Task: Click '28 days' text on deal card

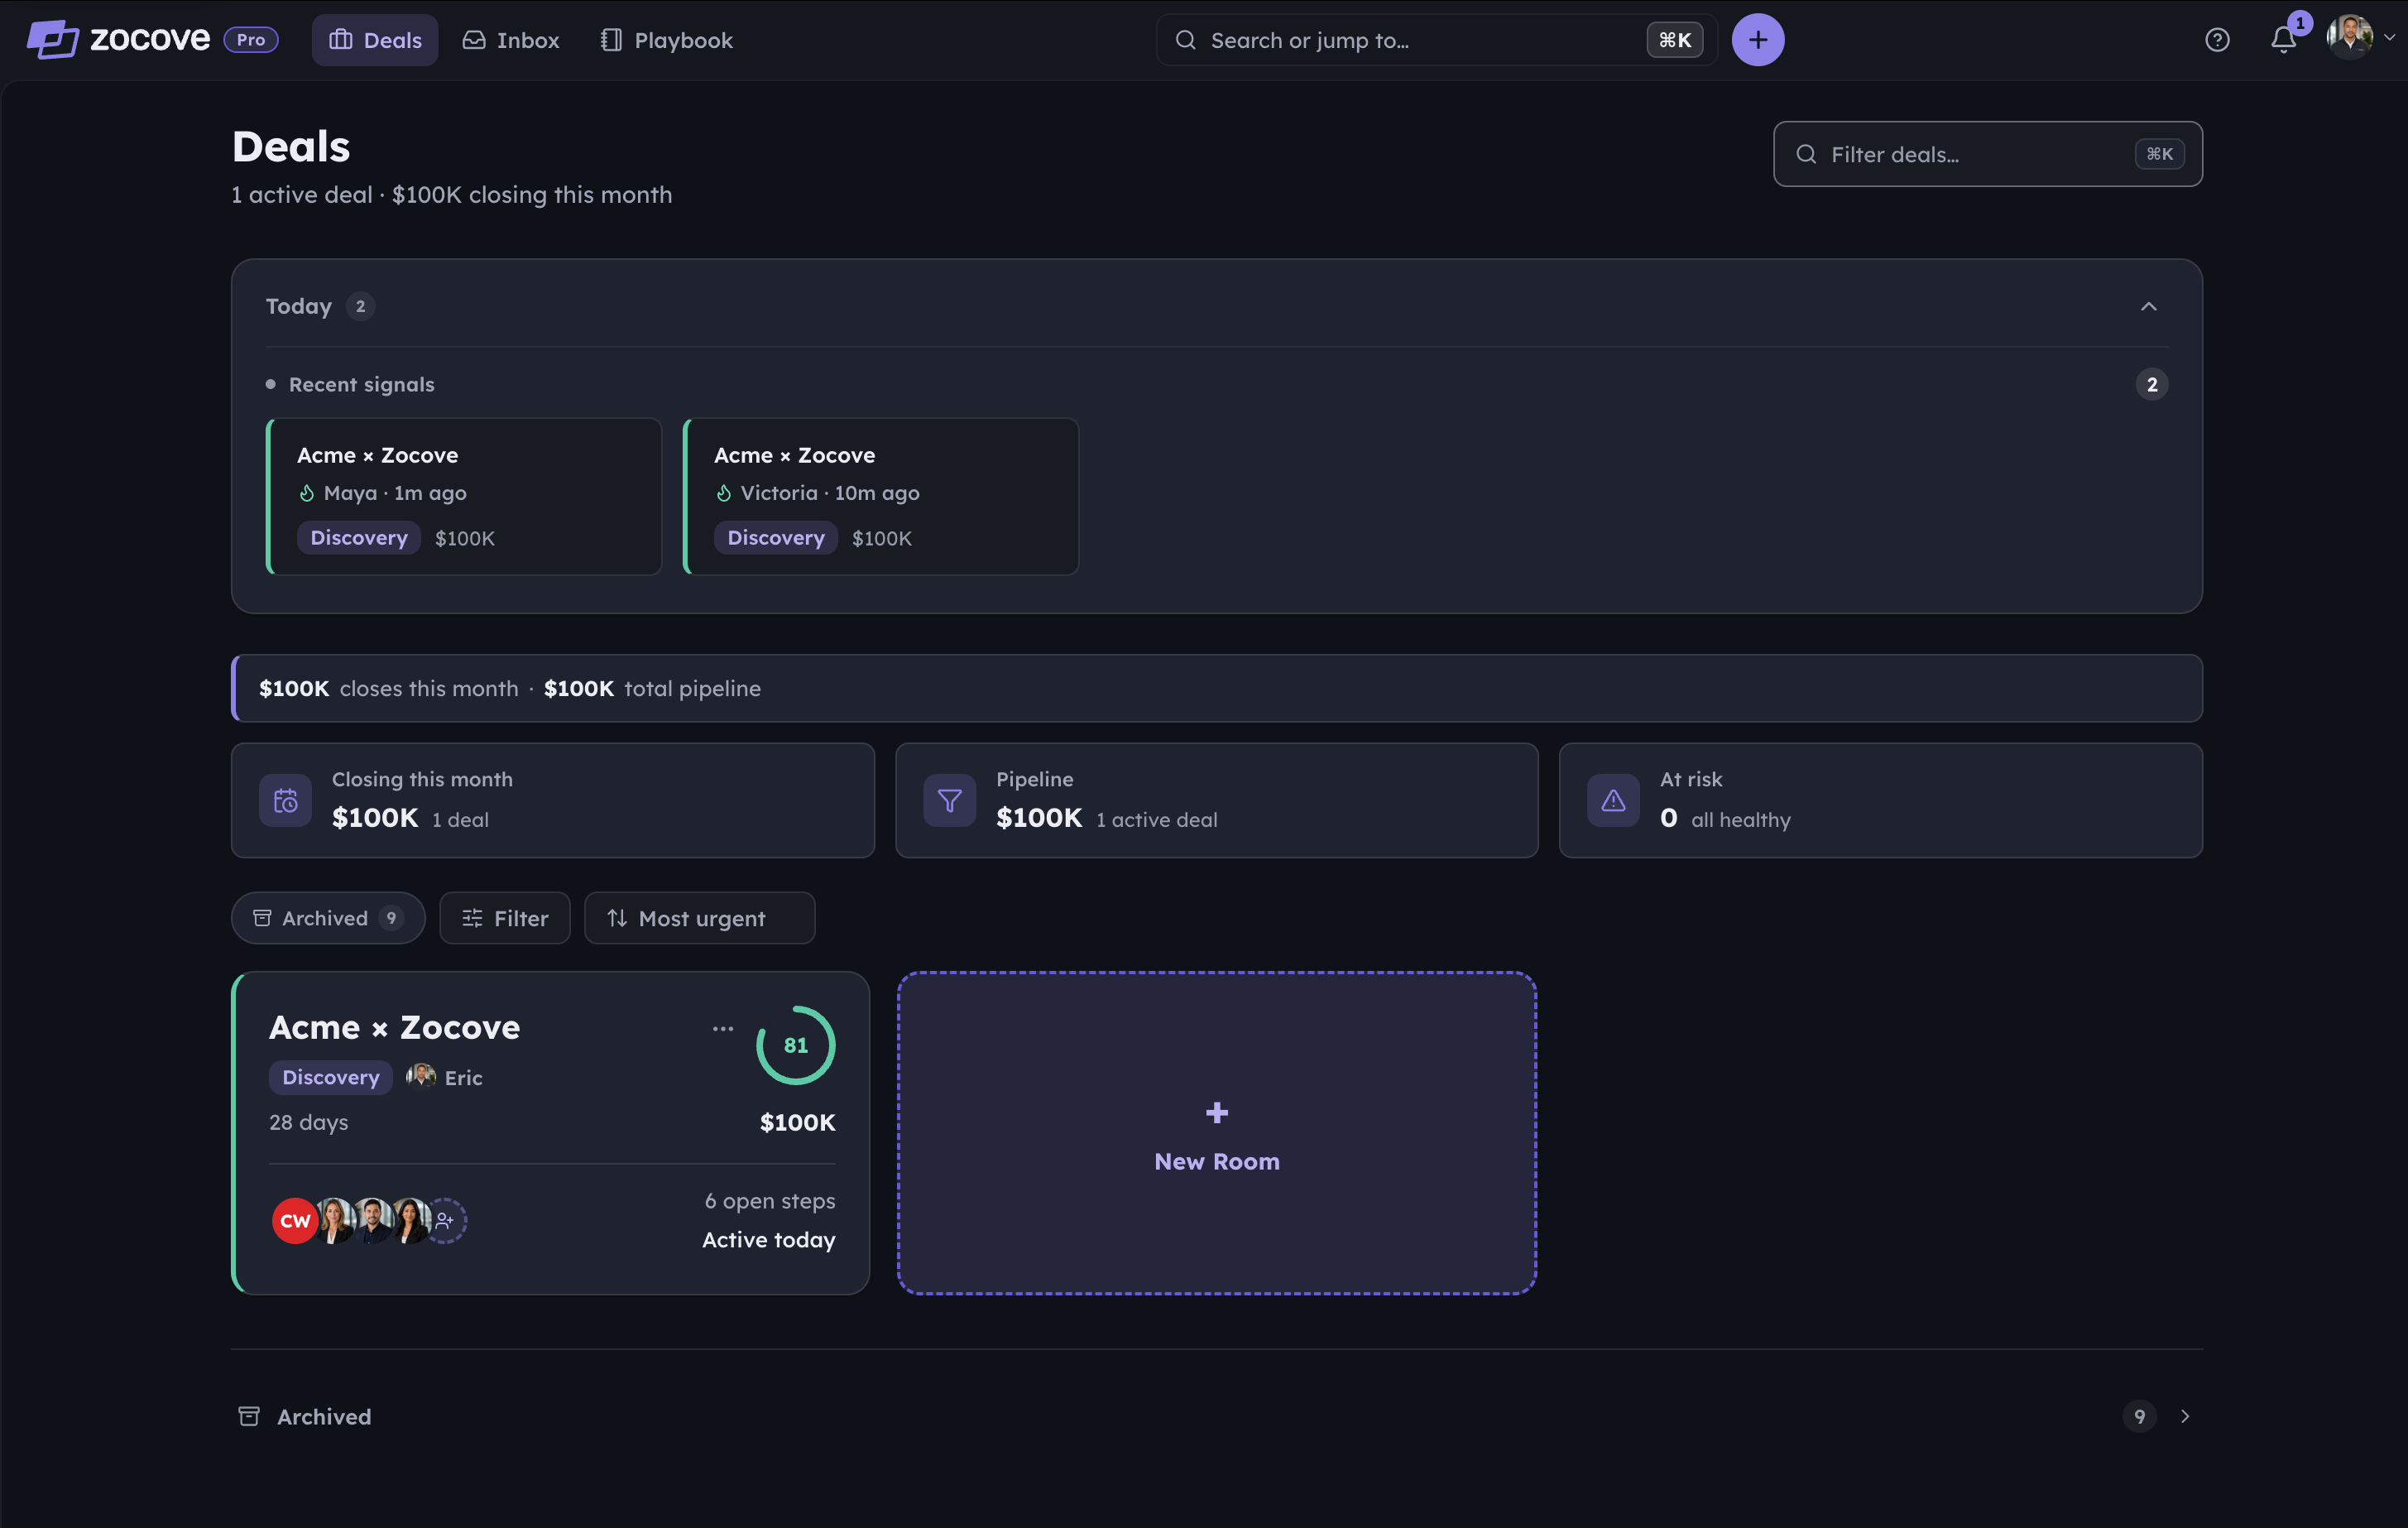Action: coord(309,1122)
